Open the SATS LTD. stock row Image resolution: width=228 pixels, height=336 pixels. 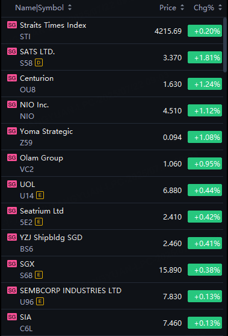coord(112,57)
